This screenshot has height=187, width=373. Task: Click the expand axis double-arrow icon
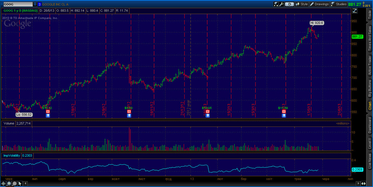[364, 183]
